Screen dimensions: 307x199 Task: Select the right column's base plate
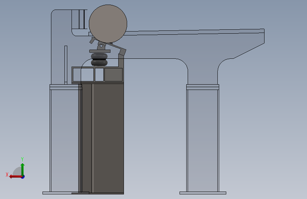click(203, 193)
